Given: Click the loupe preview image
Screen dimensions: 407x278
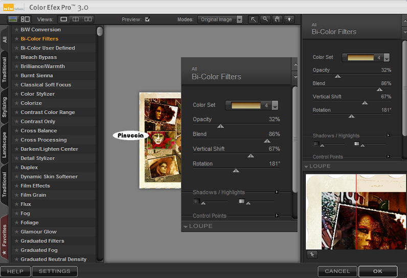Looking at the screenshot, I should click(x=355, y=212).
